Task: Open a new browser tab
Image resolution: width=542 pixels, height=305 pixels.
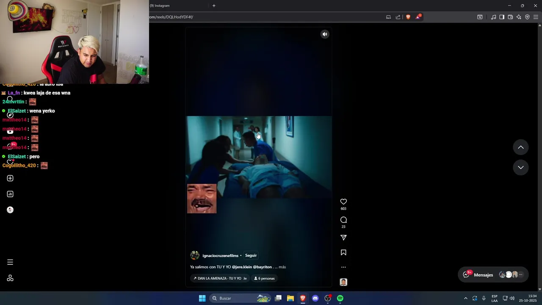Action: coord(214,6)
